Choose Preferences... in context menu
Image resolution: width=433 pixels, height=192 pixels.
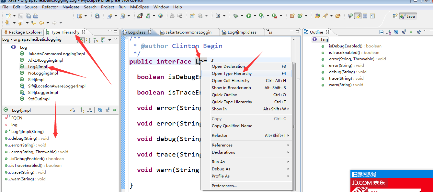click(246, 186)
